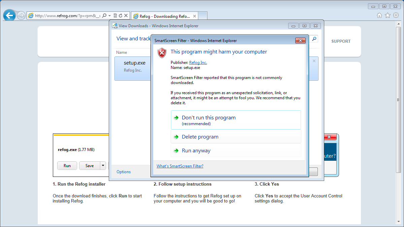Open the browser Home page icon
Screen dimensions: 404x227
(x=379, y=15)
